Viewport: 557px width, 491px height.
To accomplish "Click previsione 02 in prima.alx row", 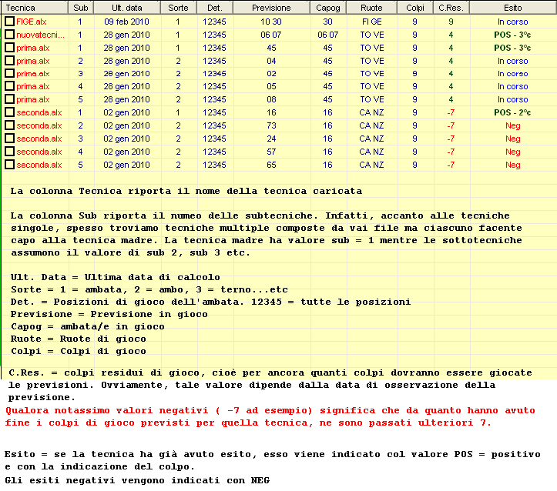I will (x=271, y=73).
